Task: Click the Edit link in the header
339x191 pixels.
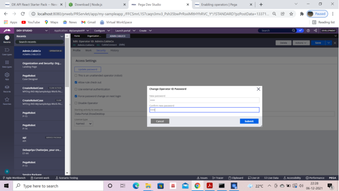Action: pyautogui.click(x=122, y=45)
